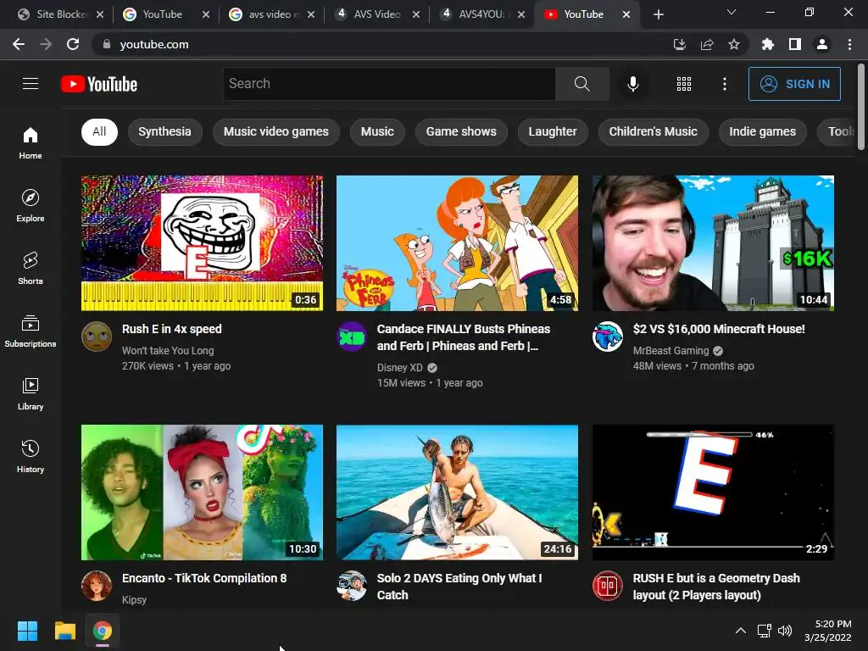
Task: Open MrBeast Gaming channel name link
Action: (670, 350)
